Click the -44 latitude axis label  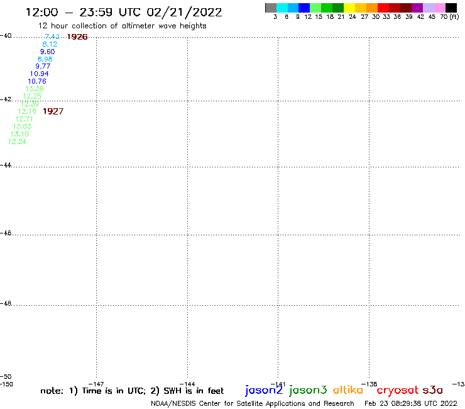click(x=6, y=165)
